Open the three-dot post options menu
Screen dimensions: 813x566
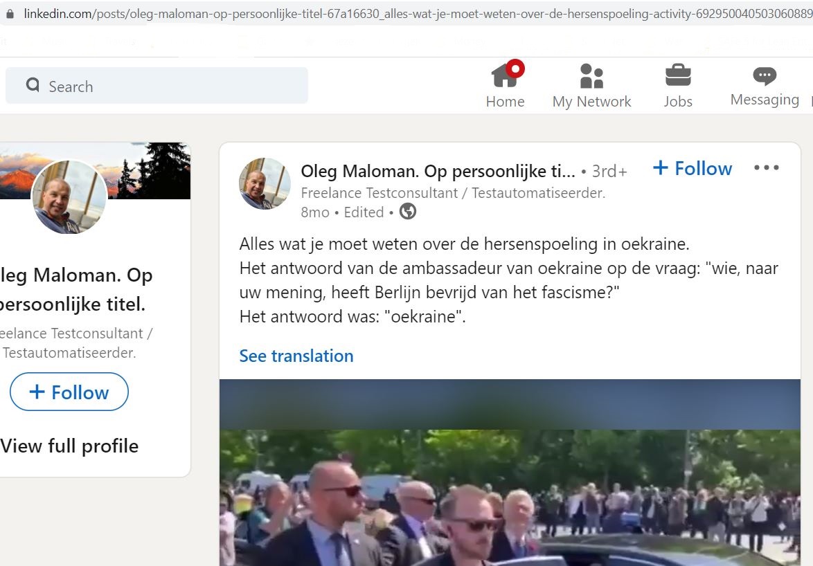coord(767,167)
